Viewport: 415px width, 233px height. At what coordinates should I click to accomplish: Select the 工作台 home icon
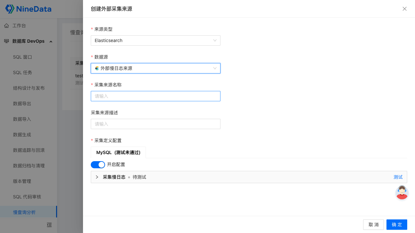click(6, 26)
